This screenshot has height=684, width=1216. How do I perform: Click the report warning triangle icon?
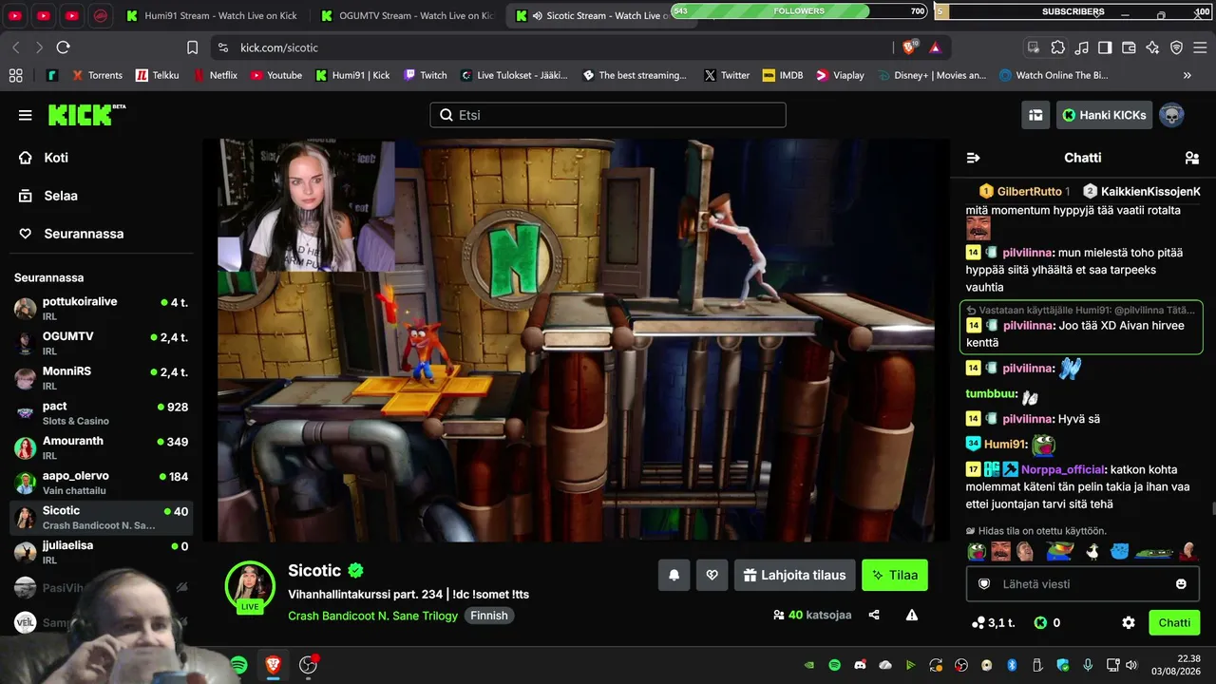pos(912,615)
